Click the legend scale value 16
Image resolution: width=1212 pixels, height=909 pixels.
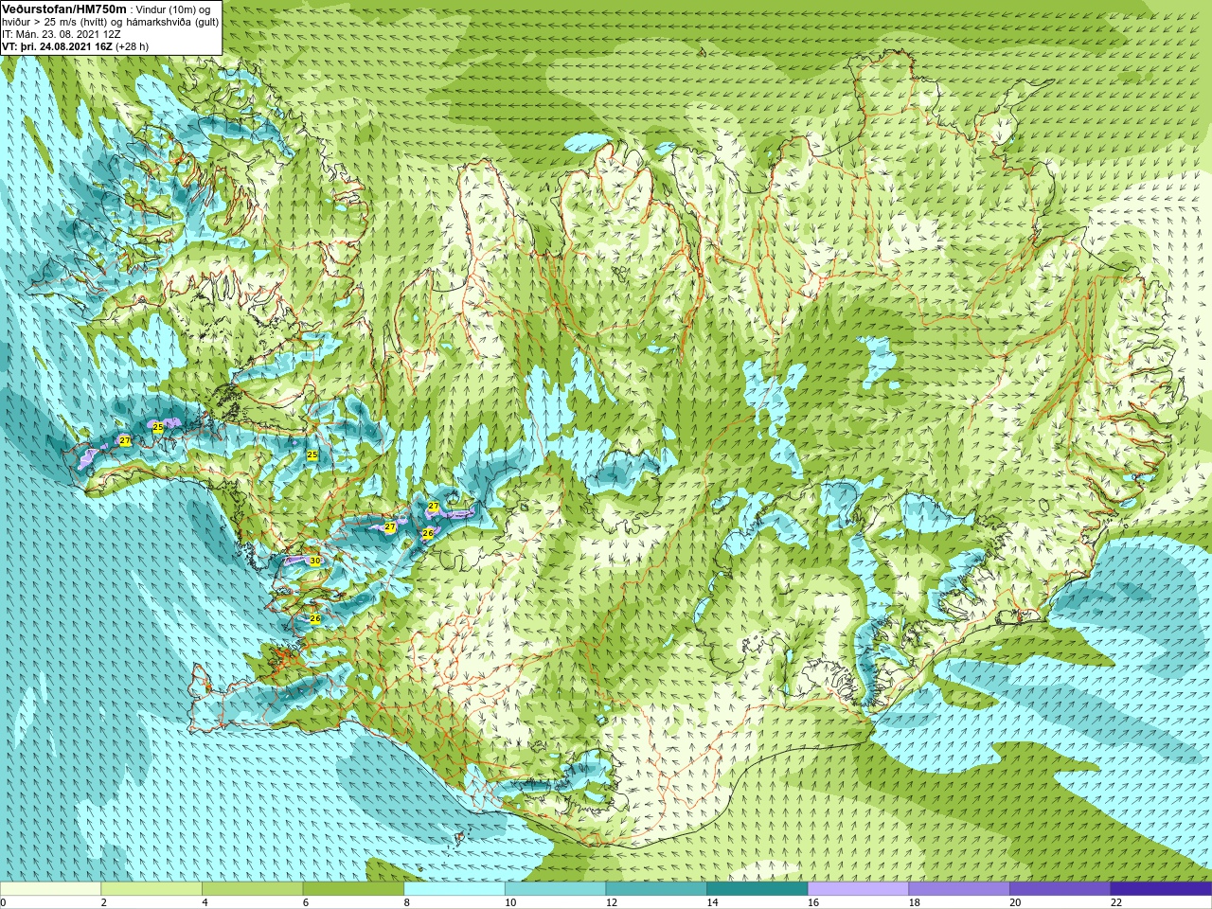click(x=813, y=902)
